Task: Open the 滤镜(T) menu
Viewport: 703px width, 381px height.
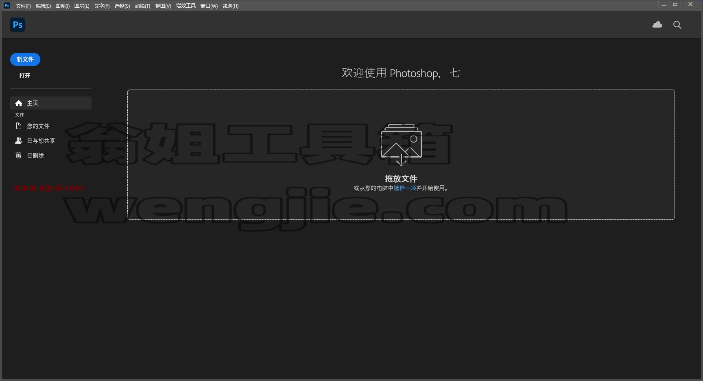Action: 142,6
